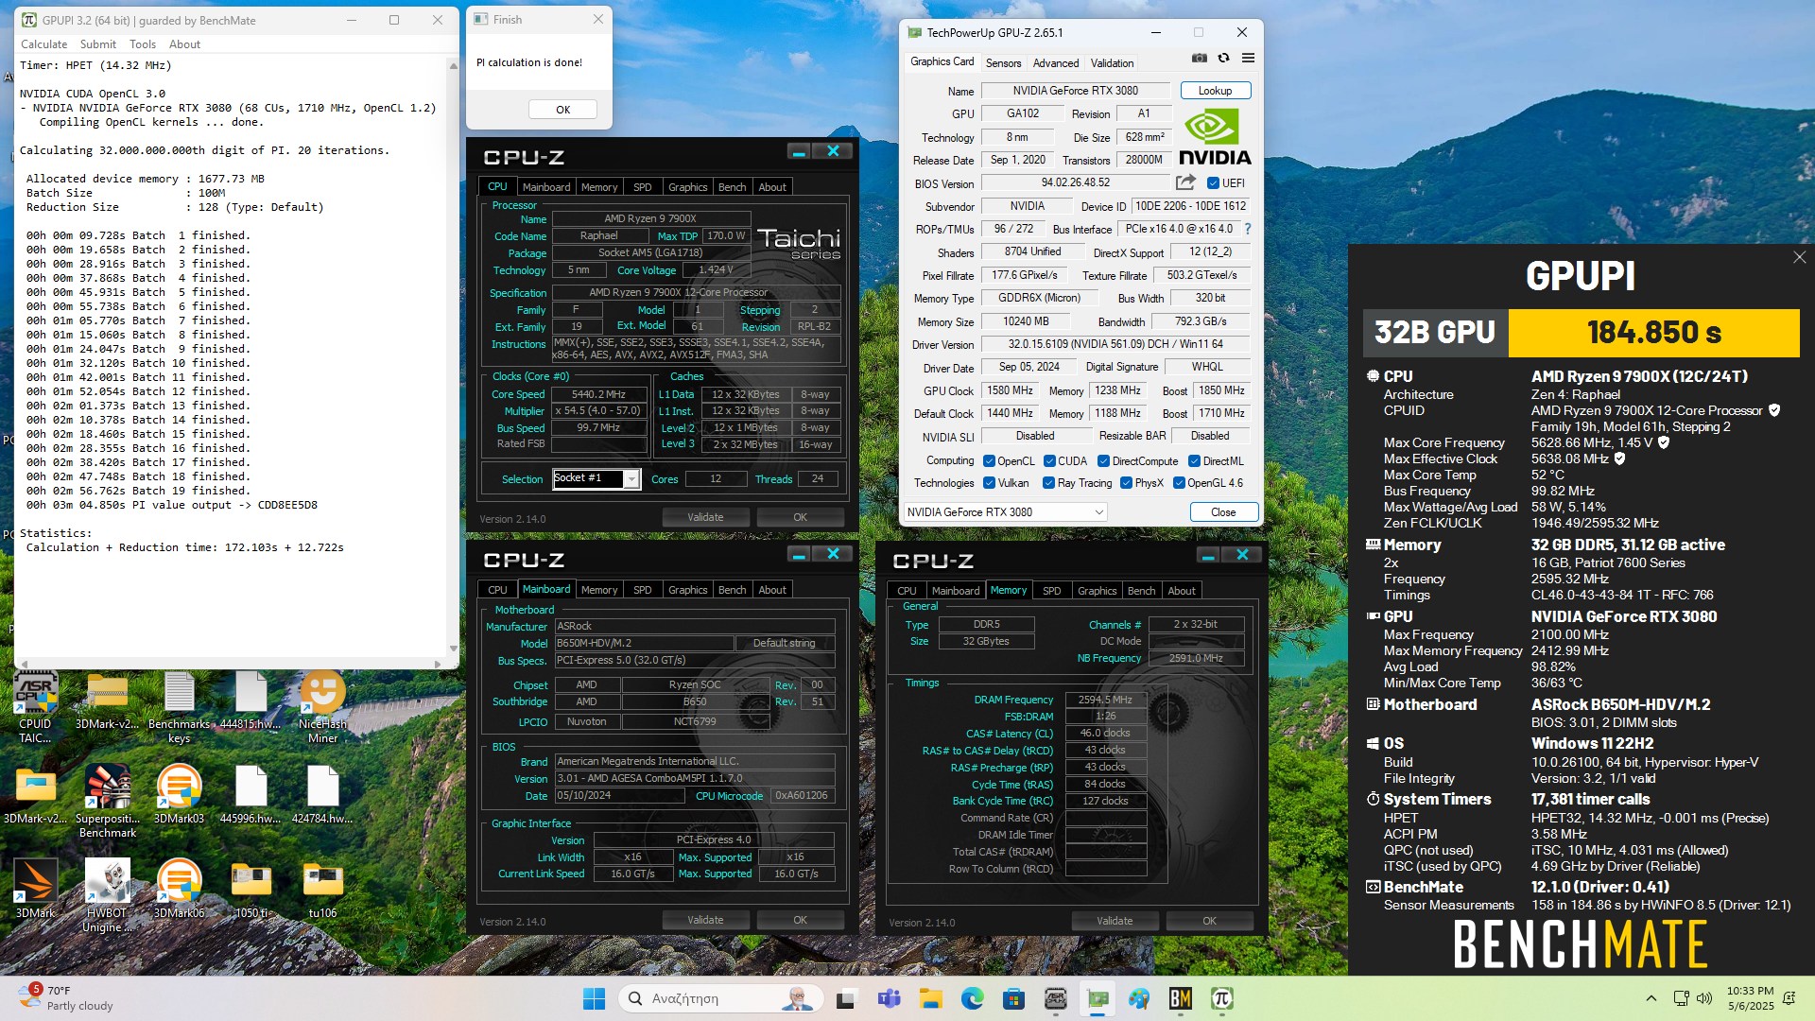Switch to the Advanced tab in GPU-Z
Screen dimensions: 1815x1021
[x=1056, y=63]
